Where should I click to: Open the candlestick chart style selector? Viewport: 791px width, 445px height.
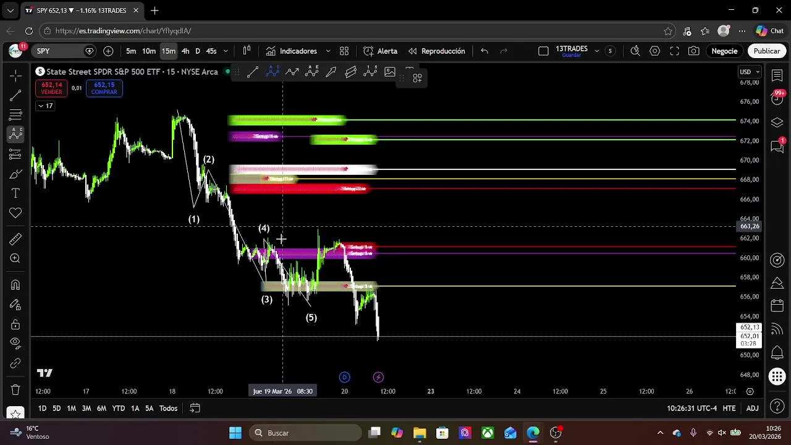pos(247,51)
